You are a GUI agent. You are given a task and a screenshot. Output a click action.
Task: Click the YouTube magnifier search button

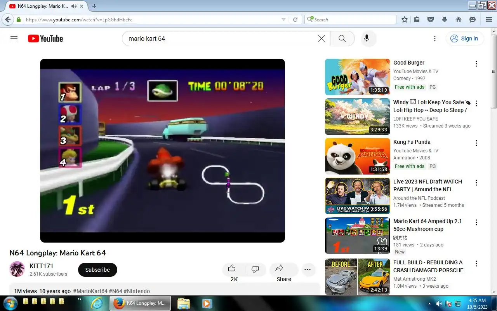pos(342,38)
